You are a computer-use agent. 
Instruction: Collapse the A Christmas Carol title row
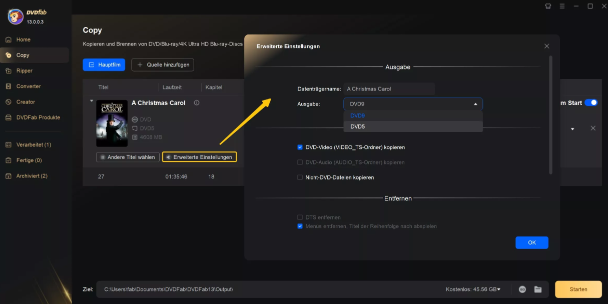(x=91, y=101)
